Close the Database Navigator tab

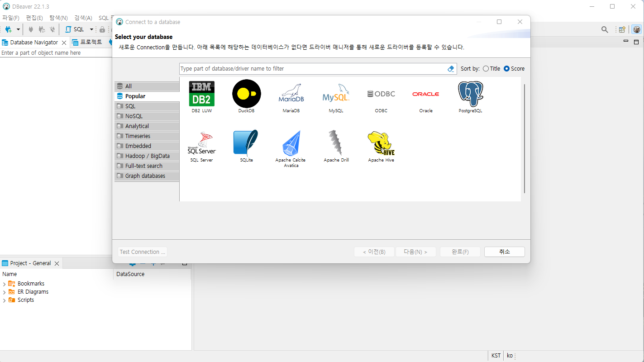pyautogui.click(x=64, y=43)
